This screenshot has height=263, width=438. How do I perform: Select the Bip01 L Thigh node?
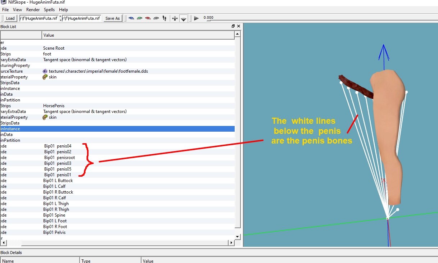click(x=117, y=204)
